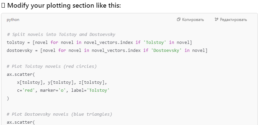This screenshot has height=125, width=258.
Task: Click the dostoevsky variable assignment line
Action: tap(107, 51)
